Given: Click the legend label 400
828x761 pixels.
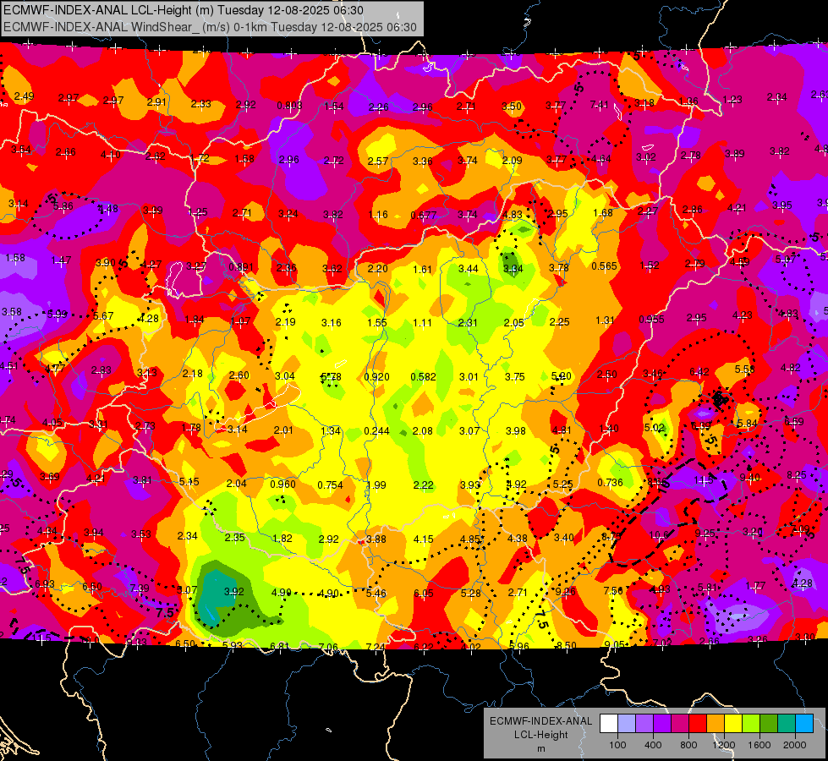Looking at the screenshot, I should pyautogui.click(x=653, y=745).
